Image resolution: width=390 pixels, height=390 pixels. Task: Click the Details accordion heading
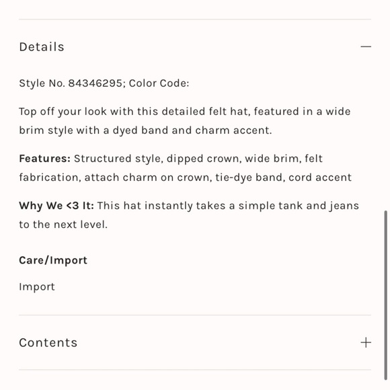point(42,47)
